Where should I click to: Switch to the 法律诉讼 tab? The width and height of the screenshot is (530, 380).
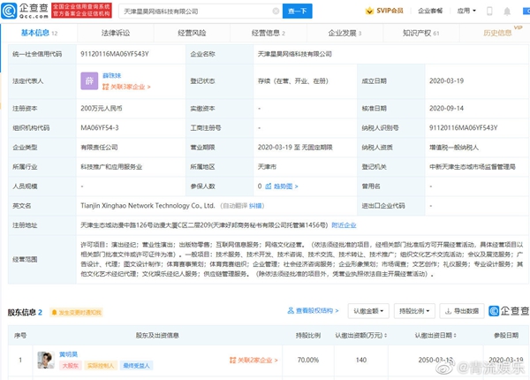(116, 33)
